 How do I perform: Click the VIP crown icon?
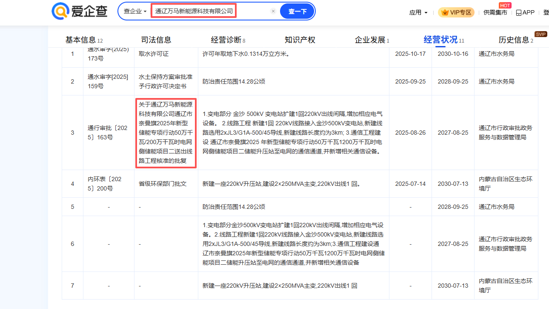click(x=445, y=12)
